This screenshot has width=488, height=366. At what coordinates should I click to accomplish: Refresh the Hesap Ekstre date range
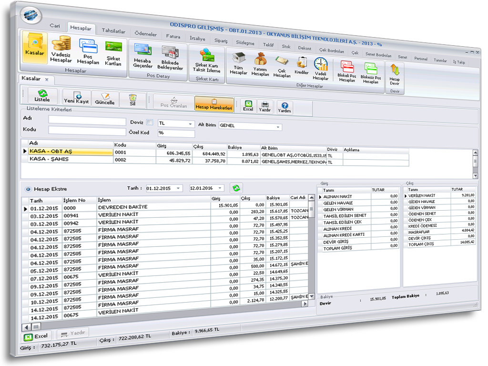236,188
